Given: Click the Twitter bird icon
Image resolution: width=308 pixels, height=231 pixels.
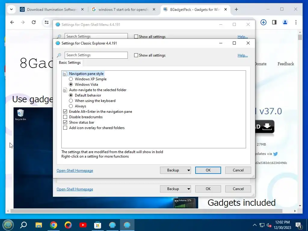Looking at the screenshot, I should pos(276,154).
